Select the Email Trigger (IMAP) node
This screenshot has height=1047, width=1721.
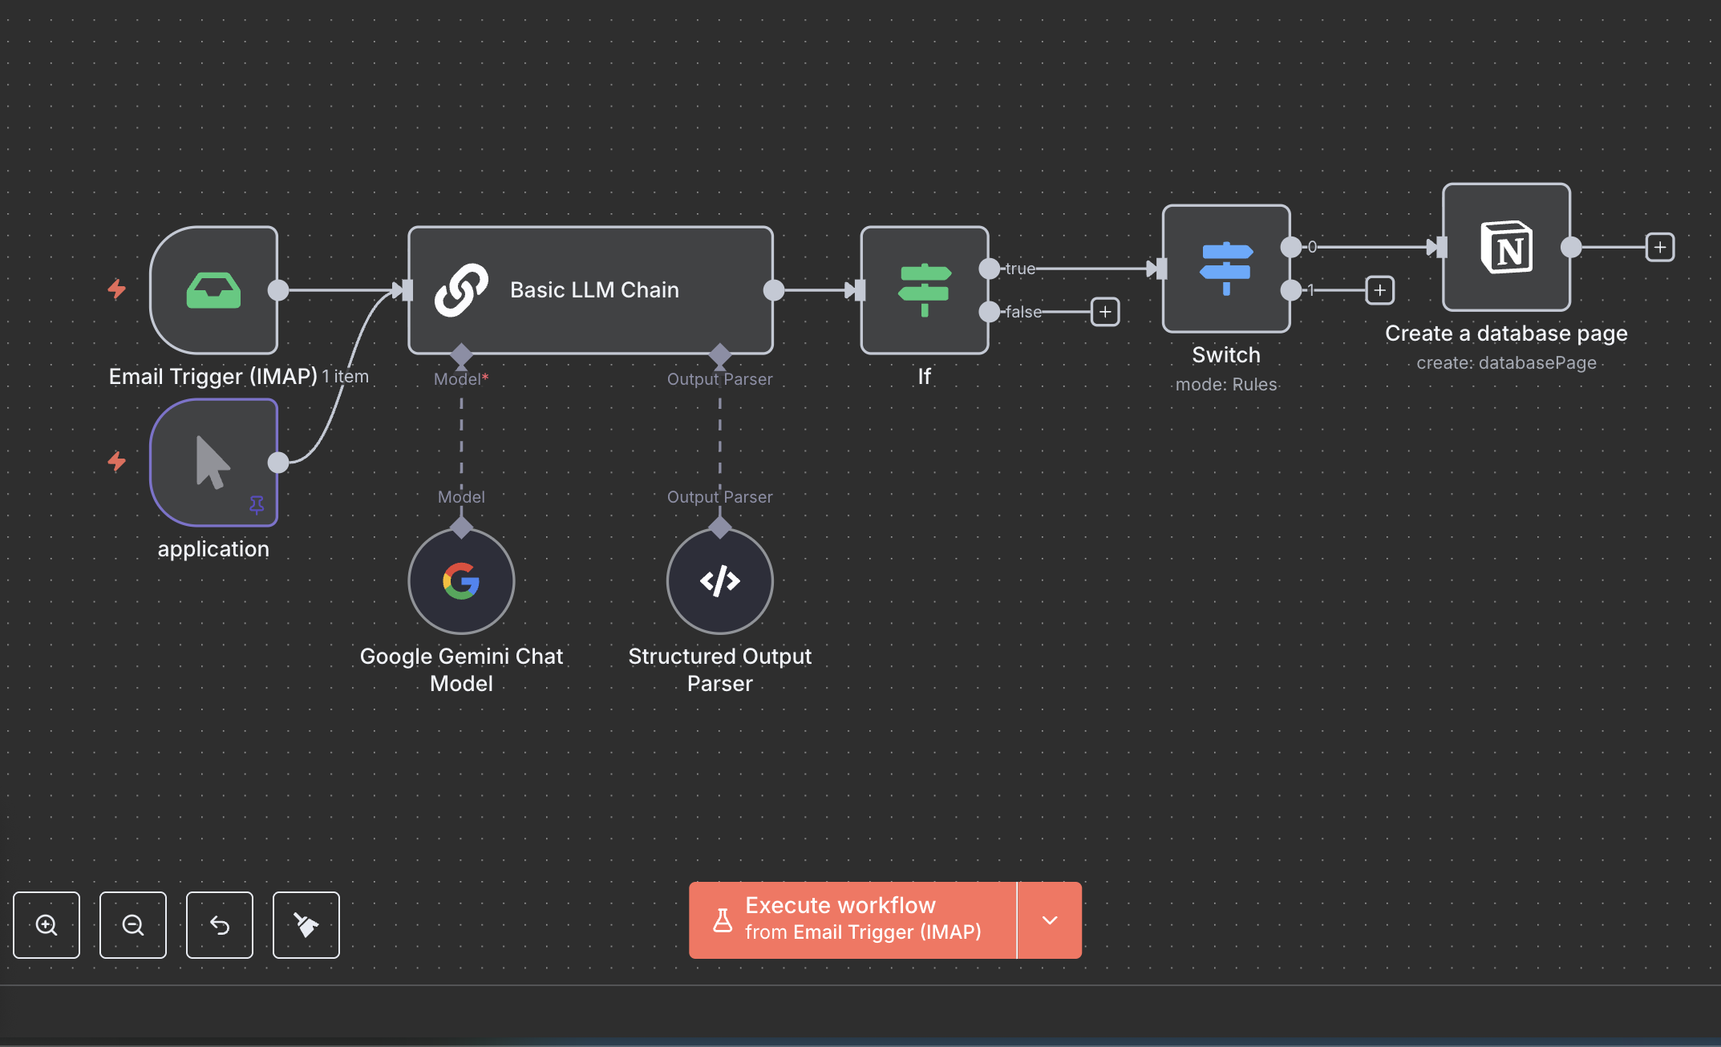pos(213,290)
